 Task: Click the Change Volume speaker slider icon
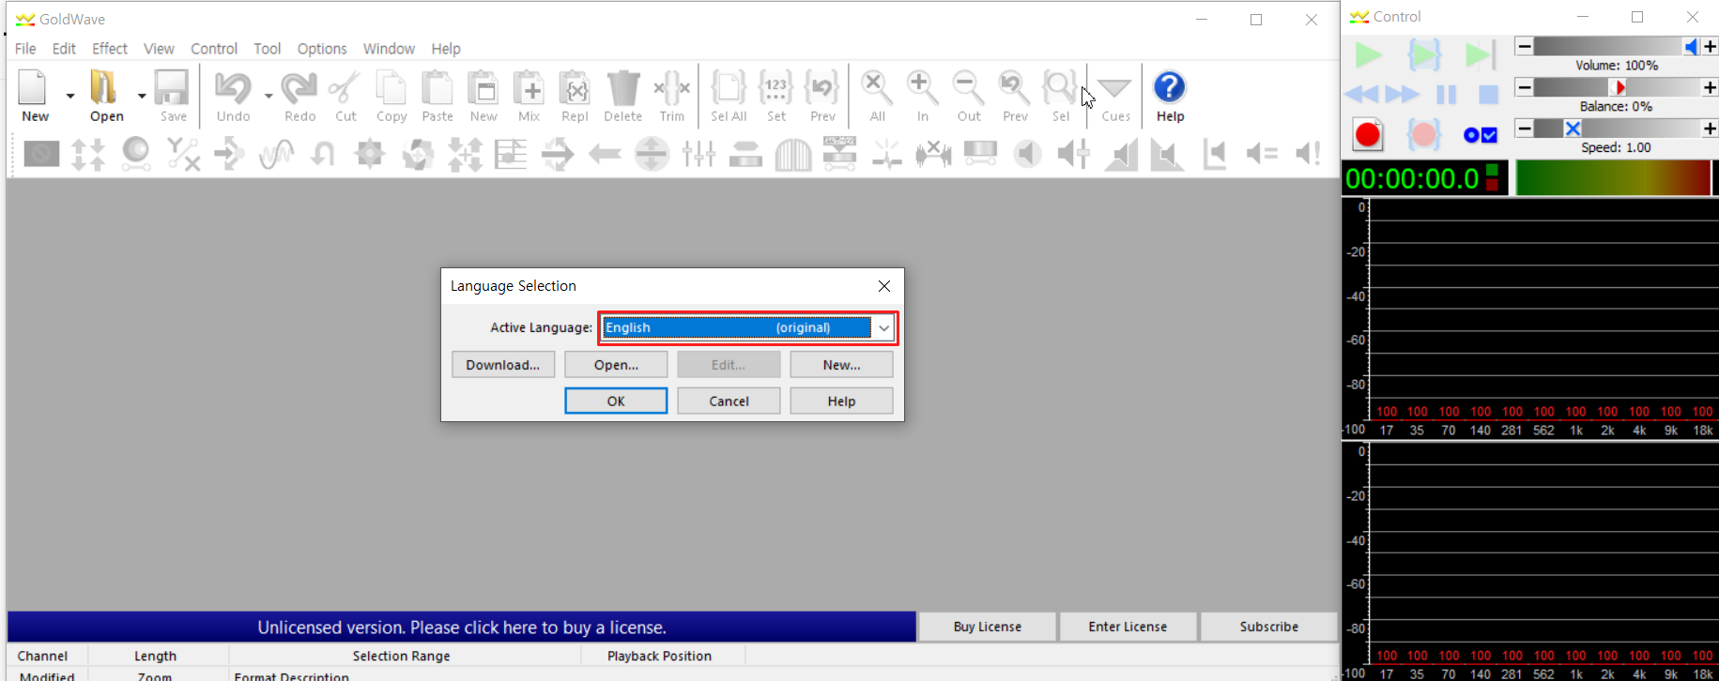point(1074,154)
